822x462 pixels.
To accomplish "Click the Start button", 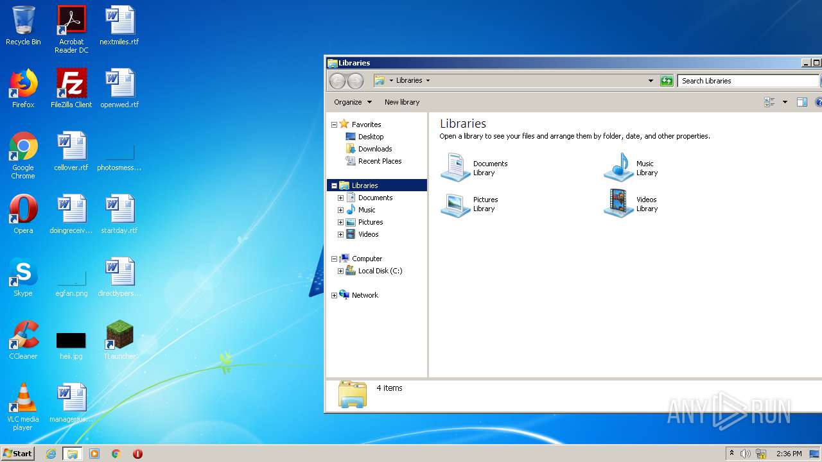I will click(x=17, y=454).
